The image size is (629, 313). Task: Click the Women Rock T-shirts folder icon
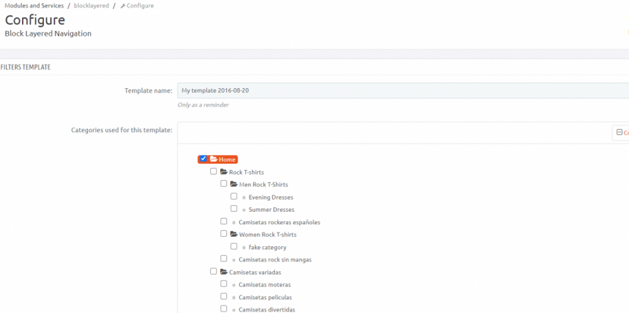pos(234,234)
